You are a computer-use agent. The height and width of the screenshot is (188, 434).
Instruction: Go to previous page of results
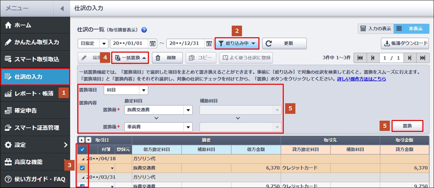coord(373,58)
